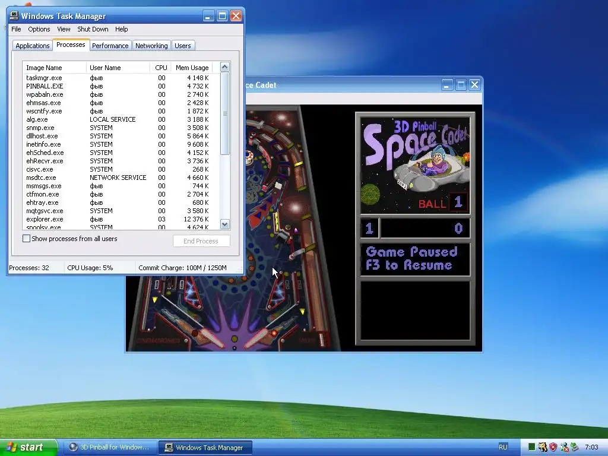Viewport: 608px width, 456px height.
Task: Click the Processes: 32 status bar entry
Action: pos(29,268)
